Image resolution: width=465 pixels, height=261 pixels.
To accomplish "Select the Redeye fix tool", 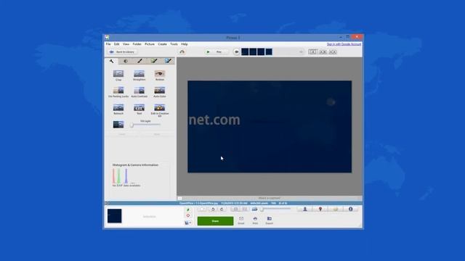I will click(160, 75).
